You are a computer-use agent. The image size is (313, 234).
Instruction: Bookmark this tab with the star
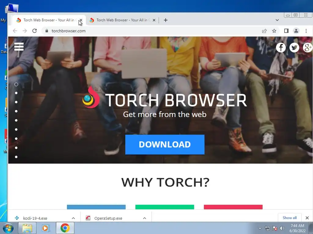tap(274, 31)
